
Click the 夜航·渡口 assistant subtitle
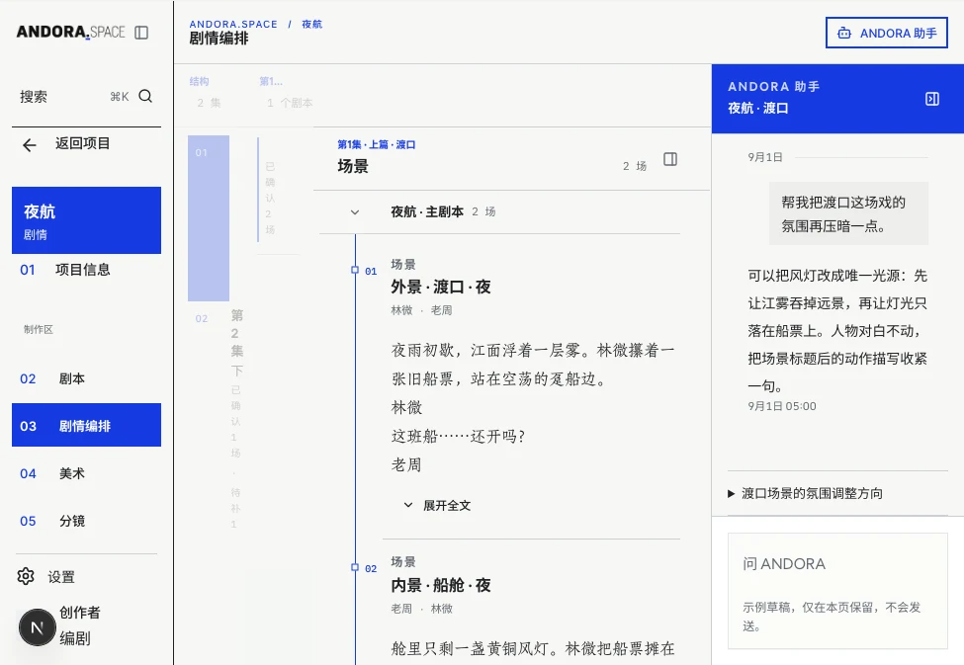click(758, 108)
